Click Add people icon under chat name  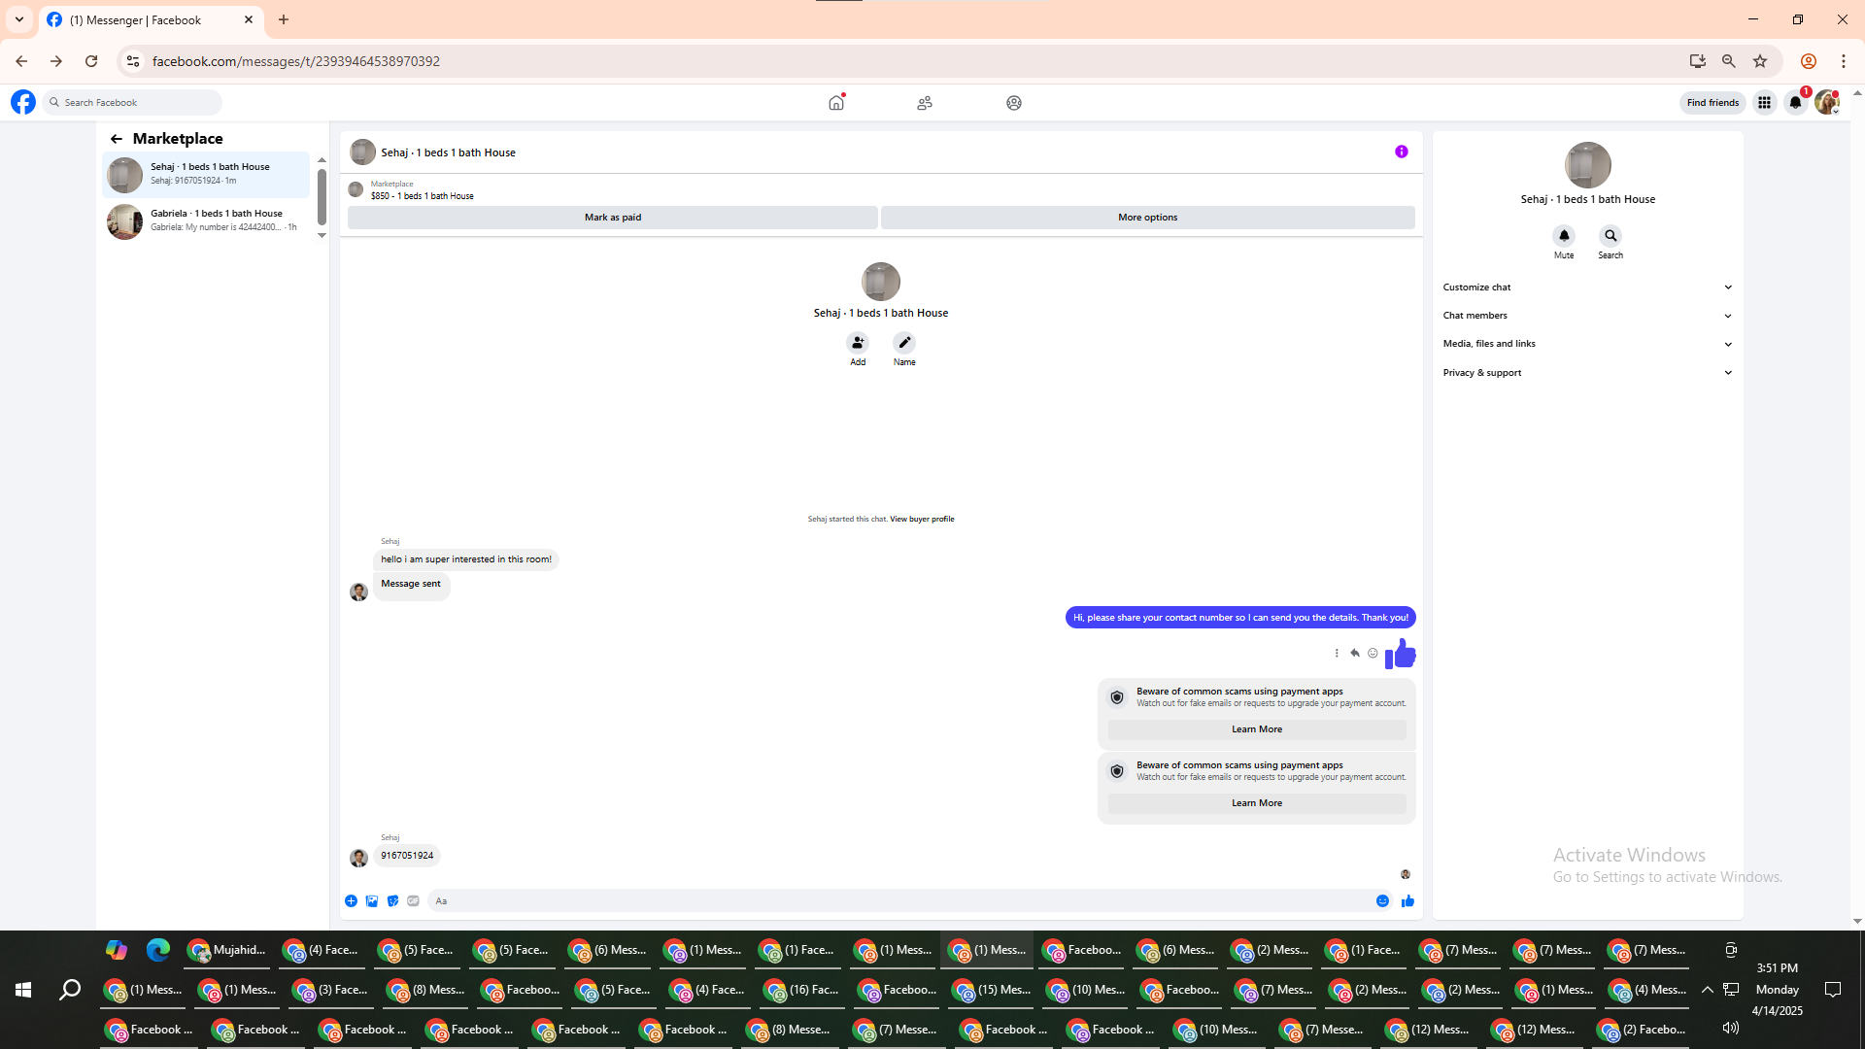[857, 343]
